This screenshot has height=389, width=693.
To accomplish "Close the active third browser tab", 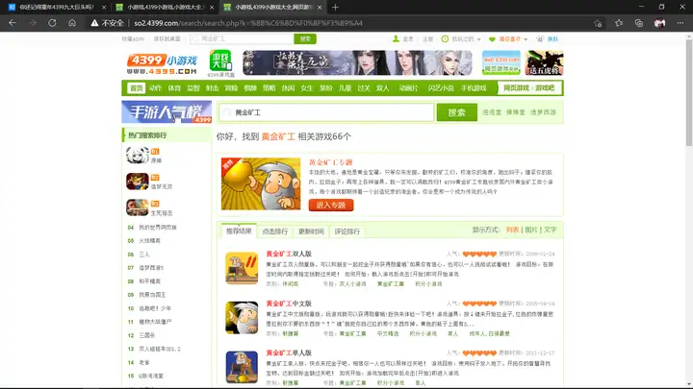I will 320,7.
